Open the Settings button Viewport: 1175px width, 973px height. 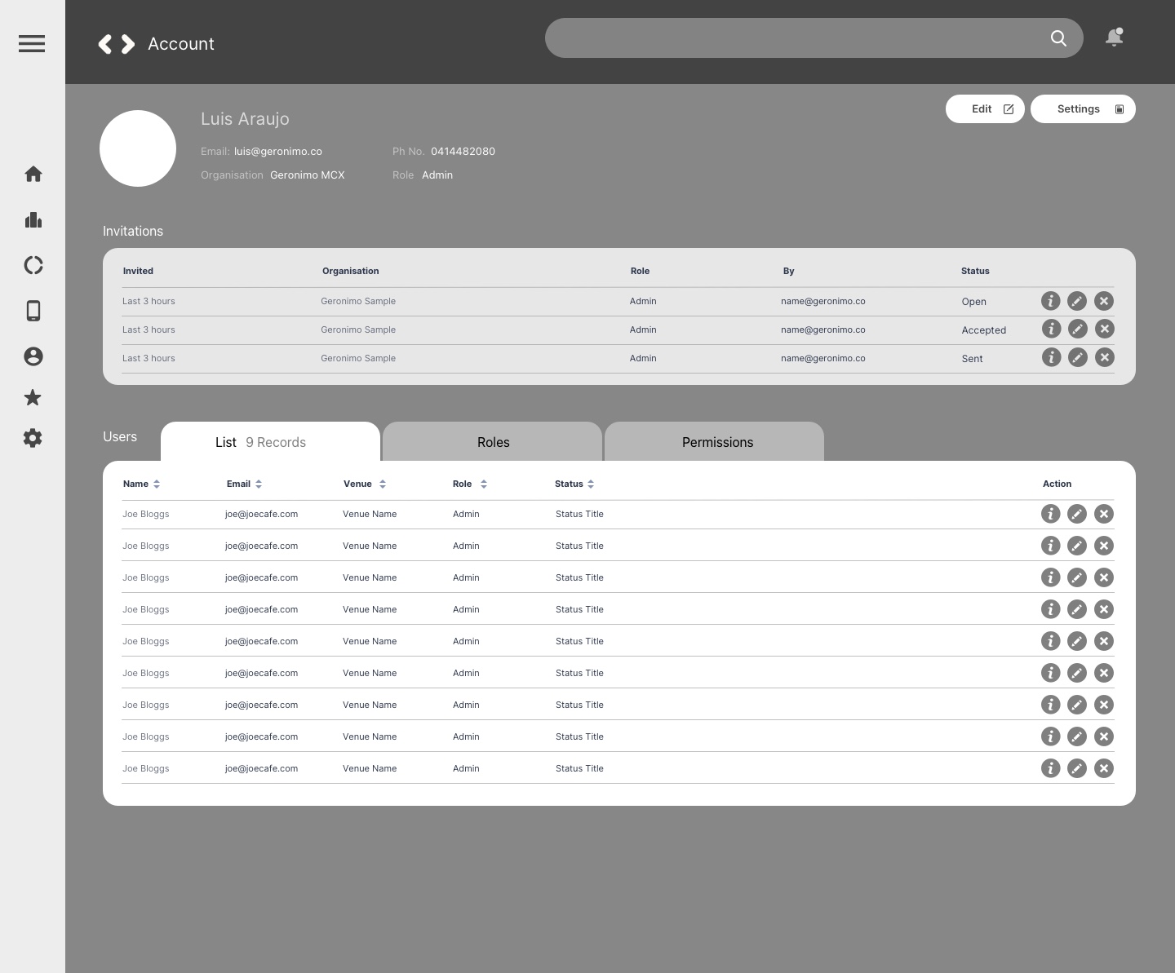pyautogui.click(x=1083, y=109)
